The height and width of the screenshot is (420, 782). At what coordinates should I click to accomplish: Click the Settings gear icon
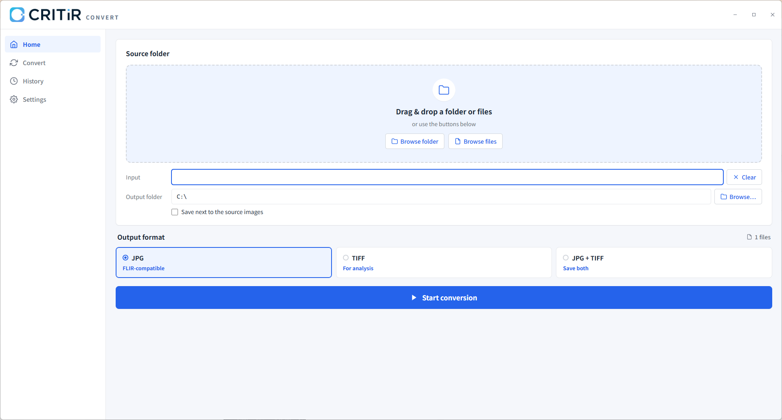click(x=14, y=99)
